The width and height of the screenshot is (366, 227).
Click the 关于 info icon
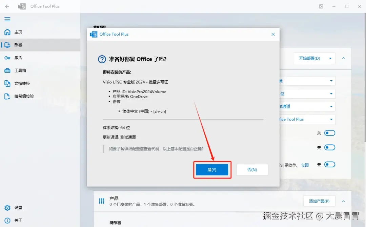coord(7,221)
